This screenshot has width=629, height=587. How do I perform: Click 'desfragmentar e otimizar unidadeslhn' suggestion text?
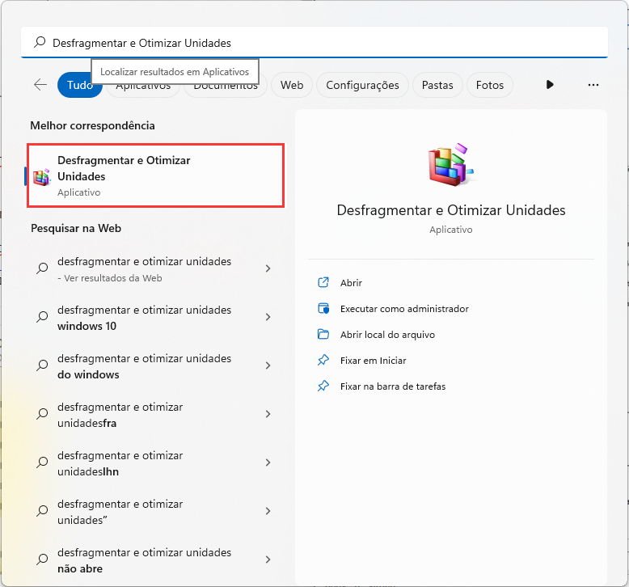tap(120, 463)
